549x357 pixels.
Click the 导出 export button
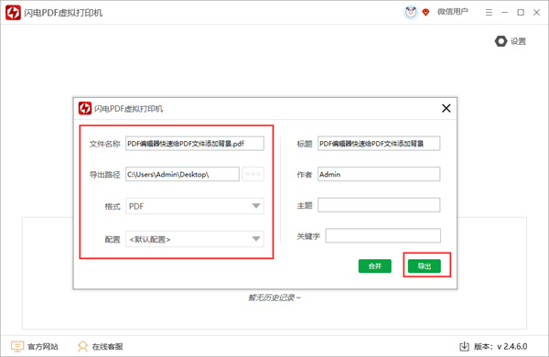pyautogui.click(x=425, y=266)
